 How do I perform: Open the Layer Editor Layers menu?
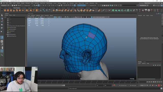pyautogui.click(x=139, y=63)
